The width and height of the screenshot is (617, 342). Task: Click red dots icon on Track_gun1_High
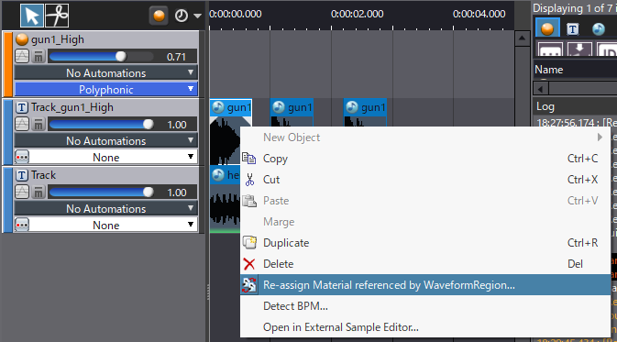pyautogui.click(x=22, y=158)
